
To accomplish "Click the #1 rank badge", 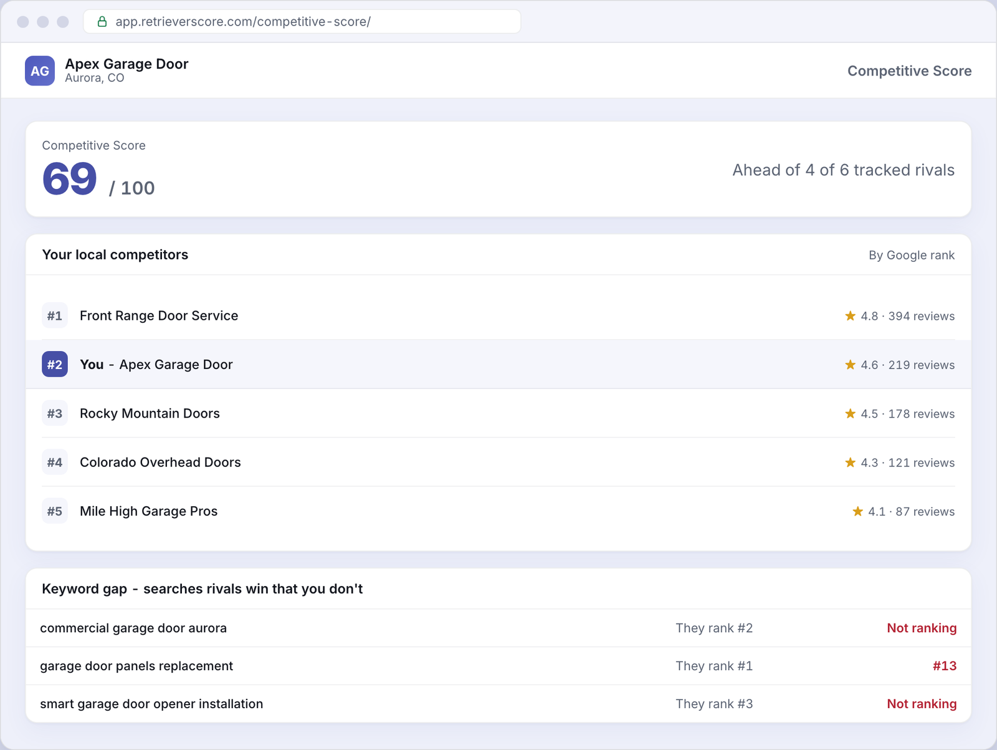I will coord(55,315).
